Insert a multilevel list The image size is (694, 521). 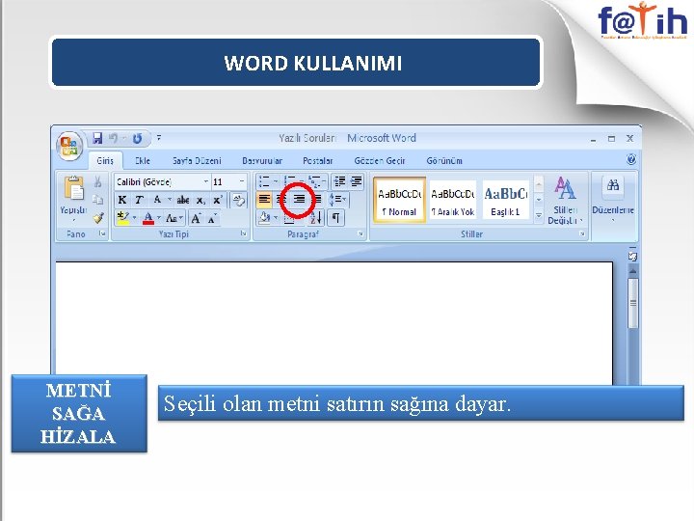[314, 181]
